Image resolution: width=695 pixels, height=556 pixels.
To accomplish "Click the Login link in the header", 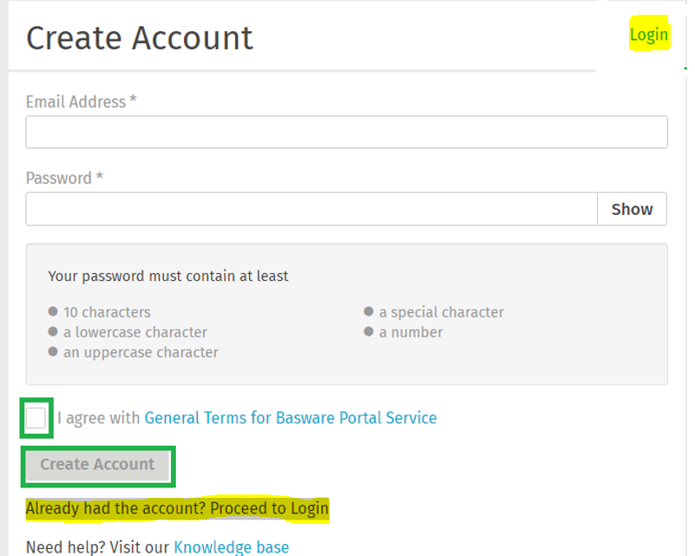I will [x=649, y=35].
